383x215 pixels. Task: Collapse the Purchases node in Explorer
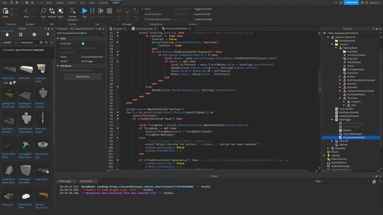[x=340, y=98]
